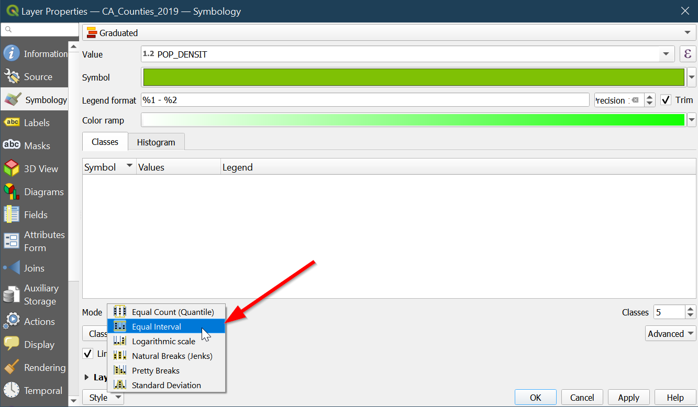Viewport: 698px width, 407px height.
Task: Expand the Layer Rendering section
Action: pos(87,377)
